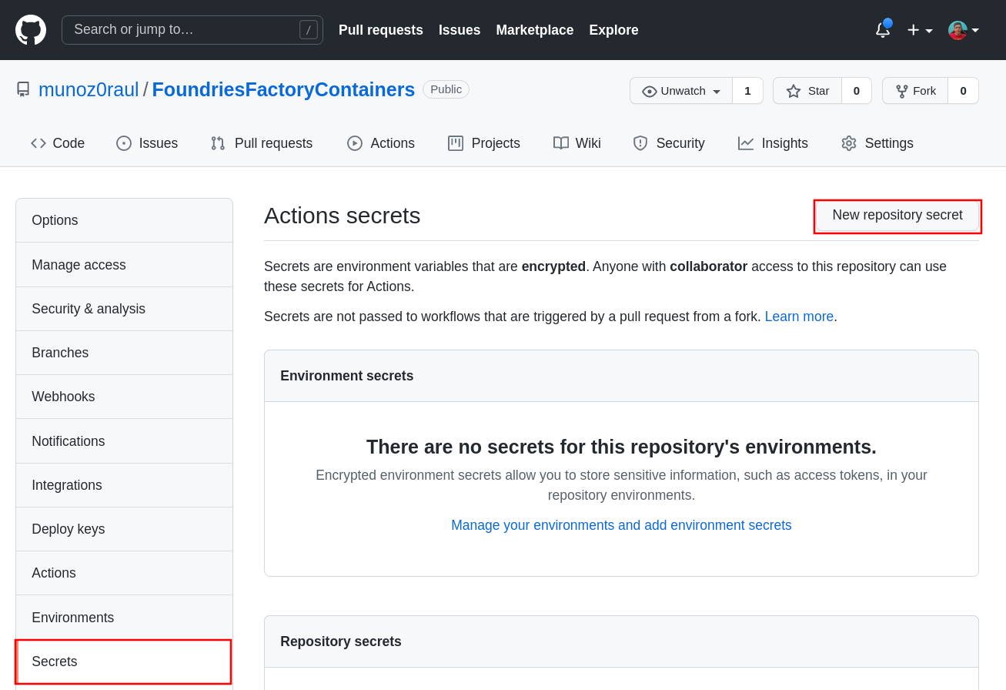Expand the plus create-new dropdown
Image resolution: width=1006 pixels, height=690 pixels.
click(x=919, y=30)
